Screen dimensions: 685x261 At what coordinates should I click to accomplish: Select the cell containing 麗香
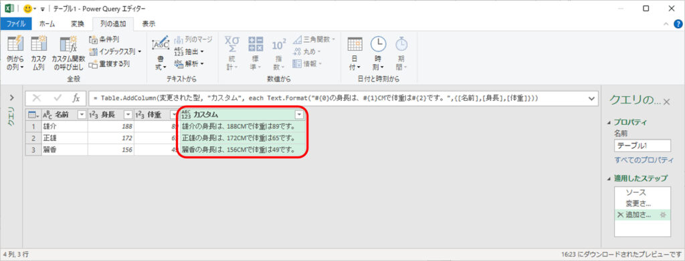tap(64, 150)
